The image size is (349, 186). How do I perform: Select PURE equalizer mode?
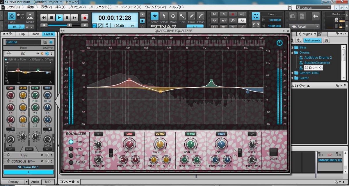[71, 149]
